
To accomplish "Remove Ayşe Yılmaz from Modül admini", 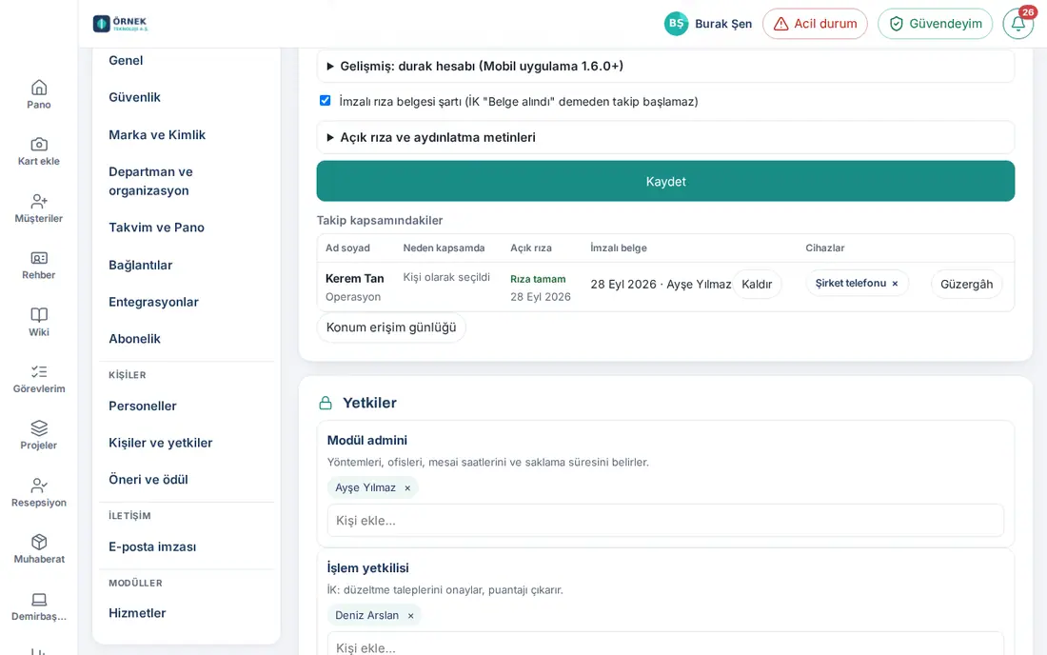I will point(407,488).
